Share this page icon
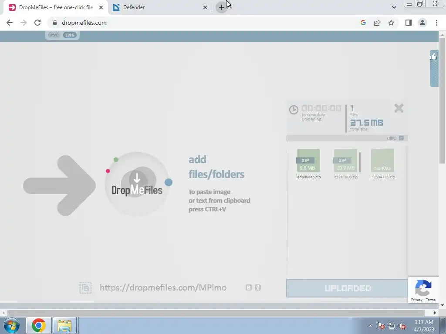This screenshot has height=334, width=446. [377, 23]
